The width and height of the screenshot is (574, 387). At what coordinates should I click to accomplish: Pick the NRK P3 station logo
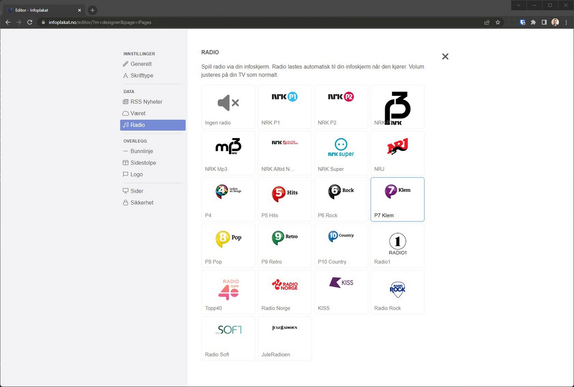tap(397, 107)
